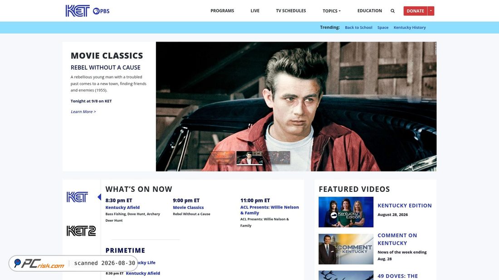
Task: Go to the Live page
Action: [255, 11]
